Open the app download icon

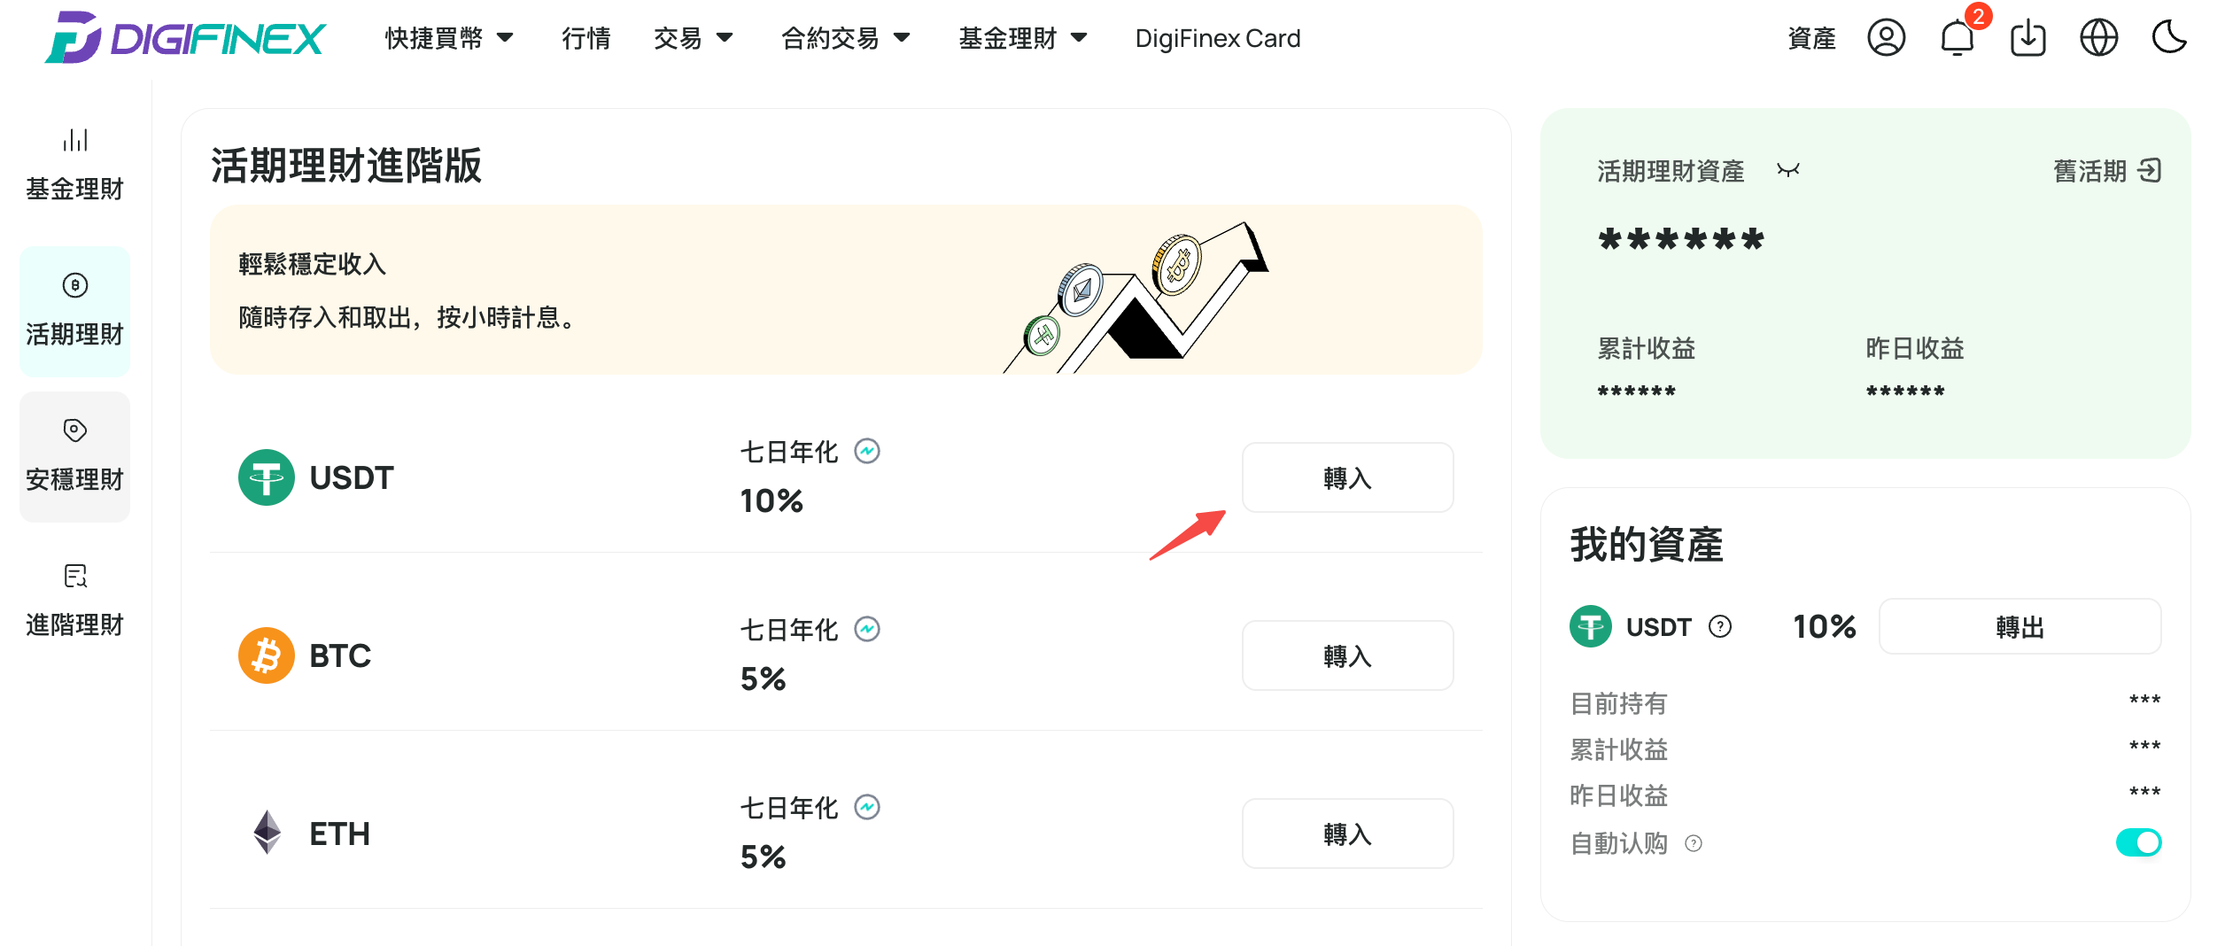click(2028, 38)
